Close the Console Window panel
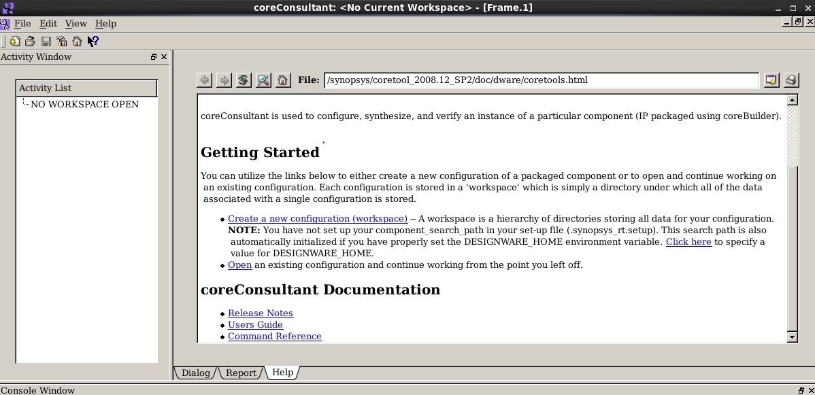The image size is (815, 395). (811, 390)
